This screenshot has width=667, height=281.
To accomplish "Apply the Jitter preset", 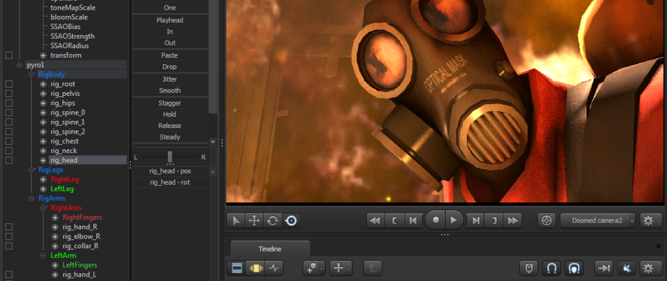I will (170, 79).
